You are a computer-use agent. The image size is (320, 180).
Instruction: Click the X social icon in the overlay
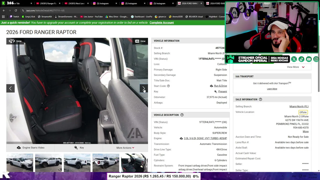tap(294, 59)
